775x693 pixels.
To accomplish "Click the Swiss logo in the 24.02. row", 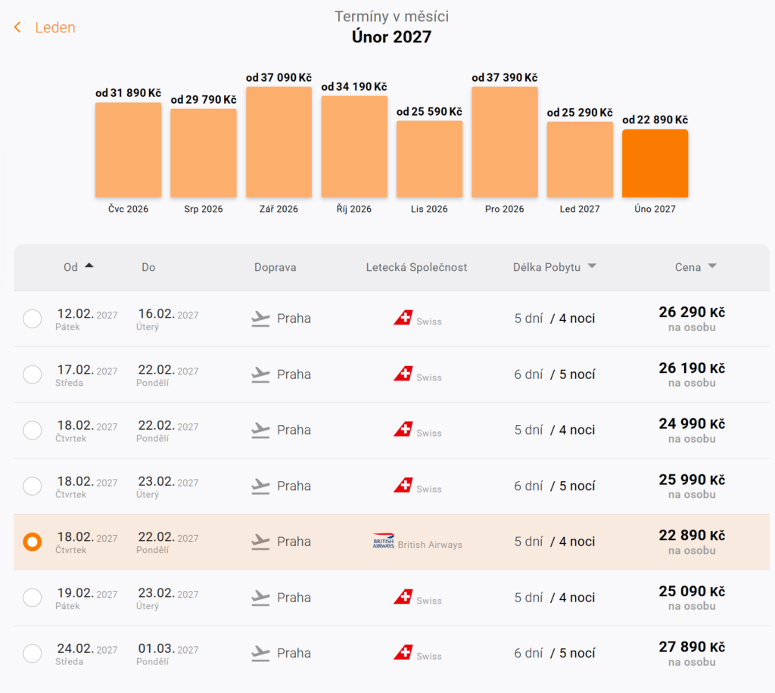I will (403, 653).
